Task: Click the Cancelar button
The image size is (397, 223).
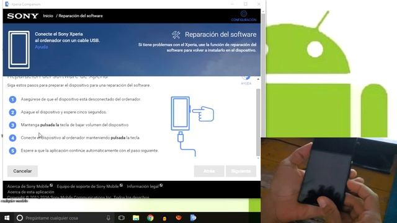Action: [x=22, y=171]
